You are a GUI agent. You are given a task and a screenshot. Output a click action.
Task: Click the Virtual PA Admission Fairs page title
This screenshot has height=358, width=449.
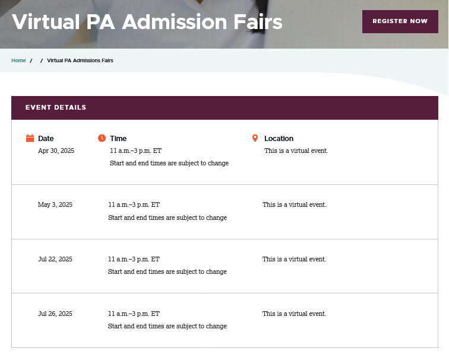pyautogui.click(x=147, y=22)
